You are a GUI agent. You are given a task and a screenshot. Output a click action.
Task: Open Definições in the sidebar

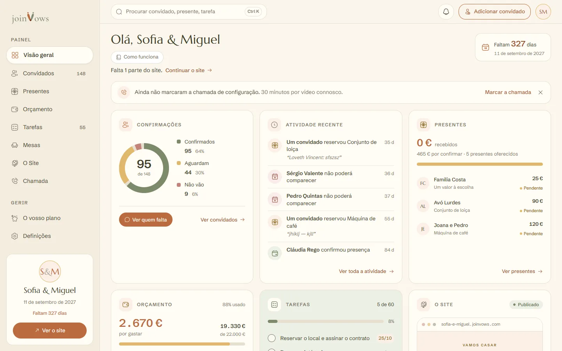(x=50, y=236)
